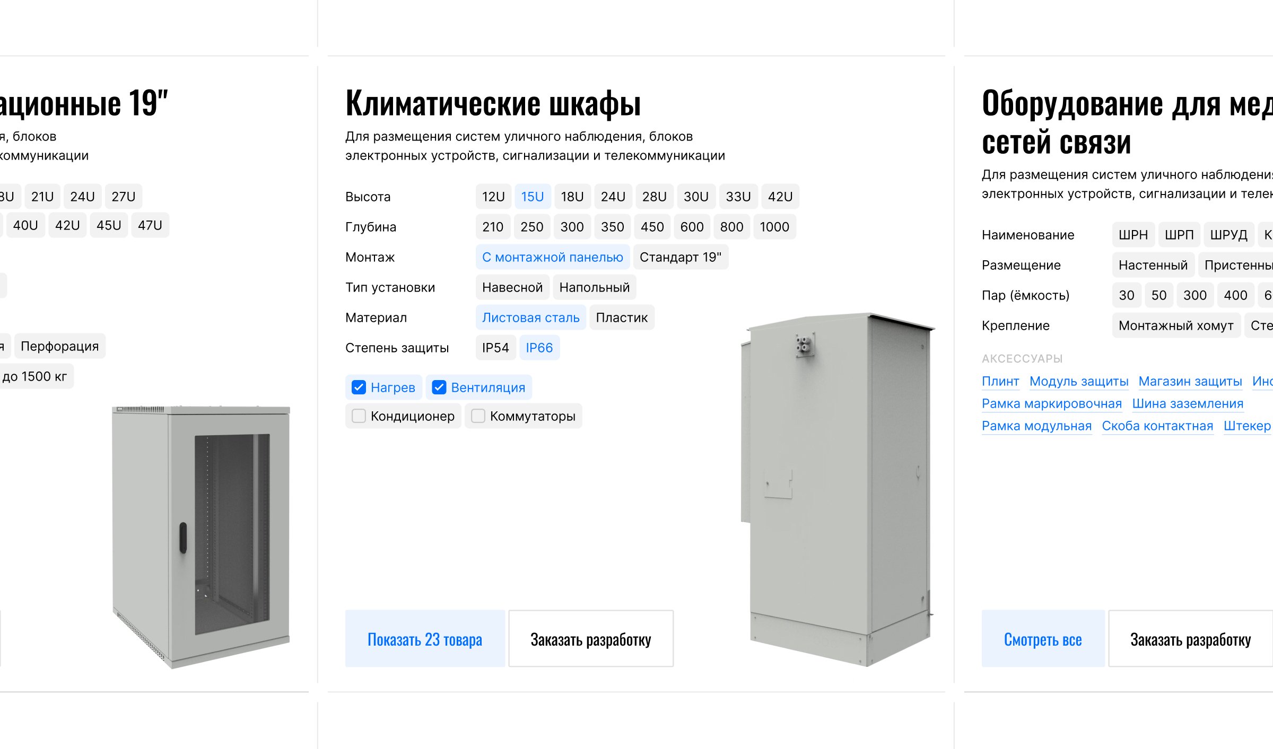The image size is (1273, 749).
Task: Select IP54 protection level
Action: (495, 348)
